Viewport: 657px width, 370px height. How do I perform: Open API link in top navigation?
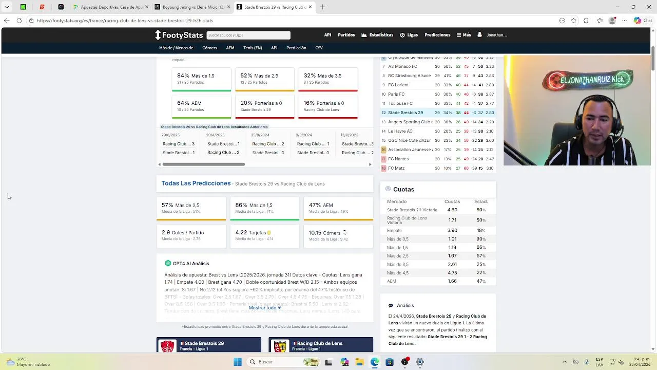click(x=327, y=35)
